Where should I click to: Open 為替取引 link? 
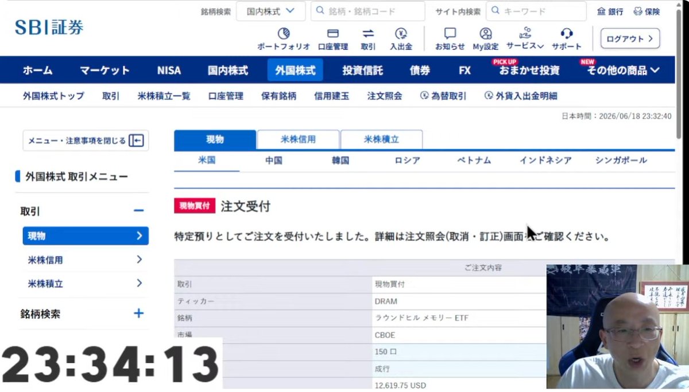(x=443, y=96)
